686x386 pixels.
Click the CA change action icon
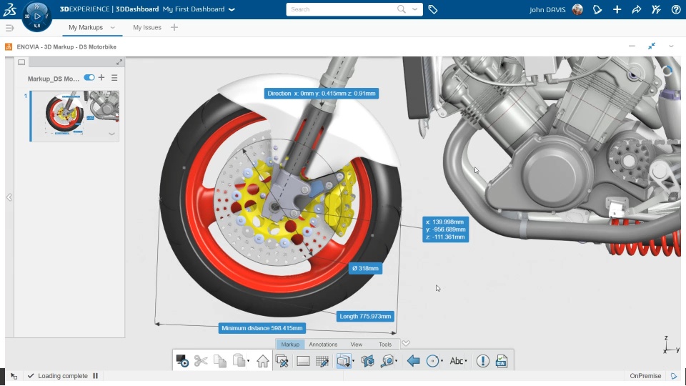click(x=502, y=361)
